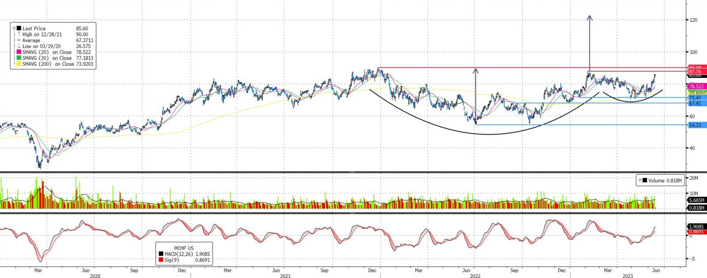
Task: Click the Average marker icon in legend
Action: coord(19,40)
